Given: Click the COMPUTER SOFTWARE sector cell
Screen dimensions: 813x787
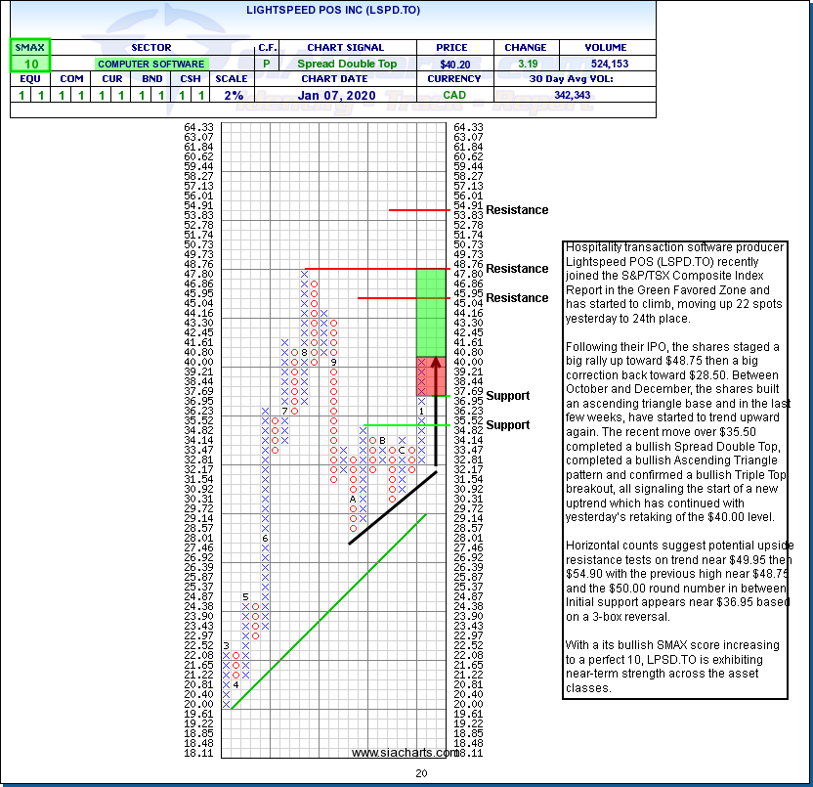Looking at the screenshot, I should click(150, 64).
